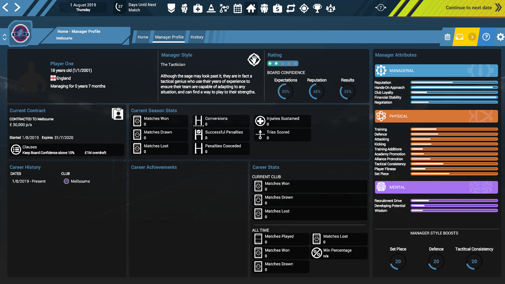This screenshot has width=505, height=284.
Task: Open the training cone icon
Action: pyautogui.click(x=211, y=8)
